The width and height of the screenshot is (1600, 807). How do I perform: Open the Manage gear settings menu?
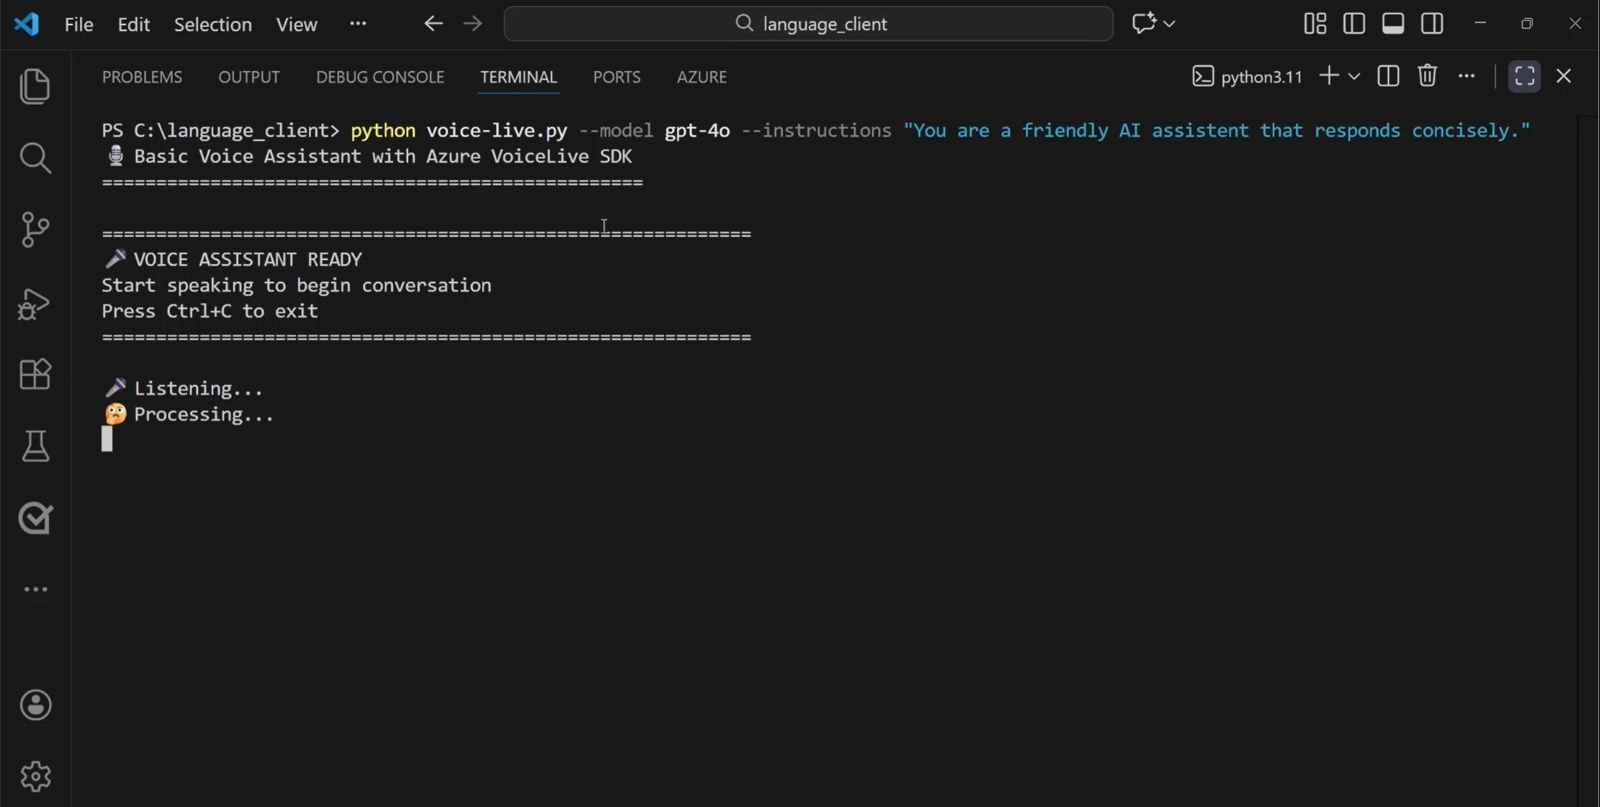(x=35, y=776)
